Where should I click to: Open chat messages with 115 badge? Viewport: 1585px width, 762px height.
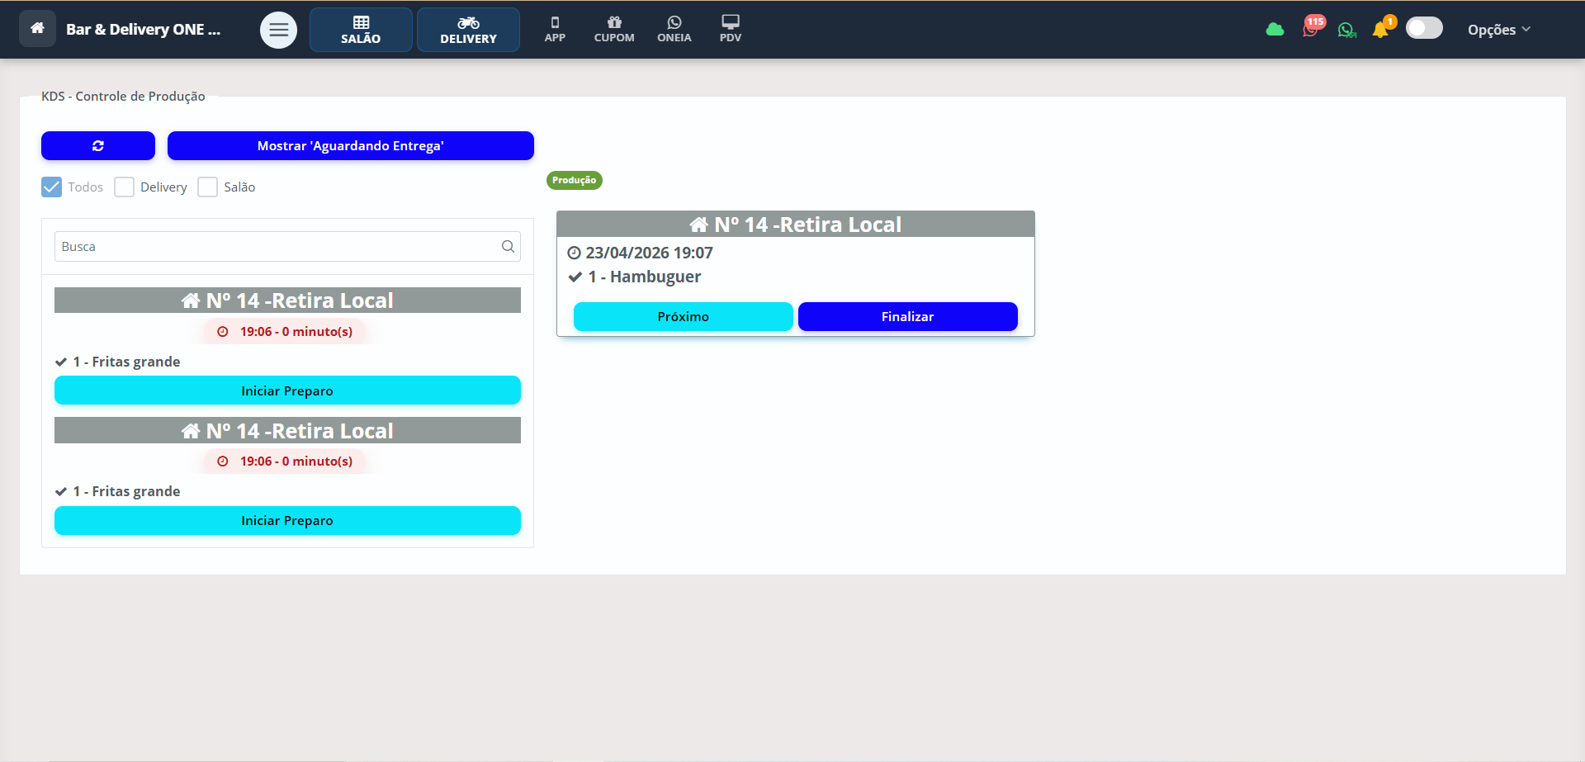[1311, 29]
